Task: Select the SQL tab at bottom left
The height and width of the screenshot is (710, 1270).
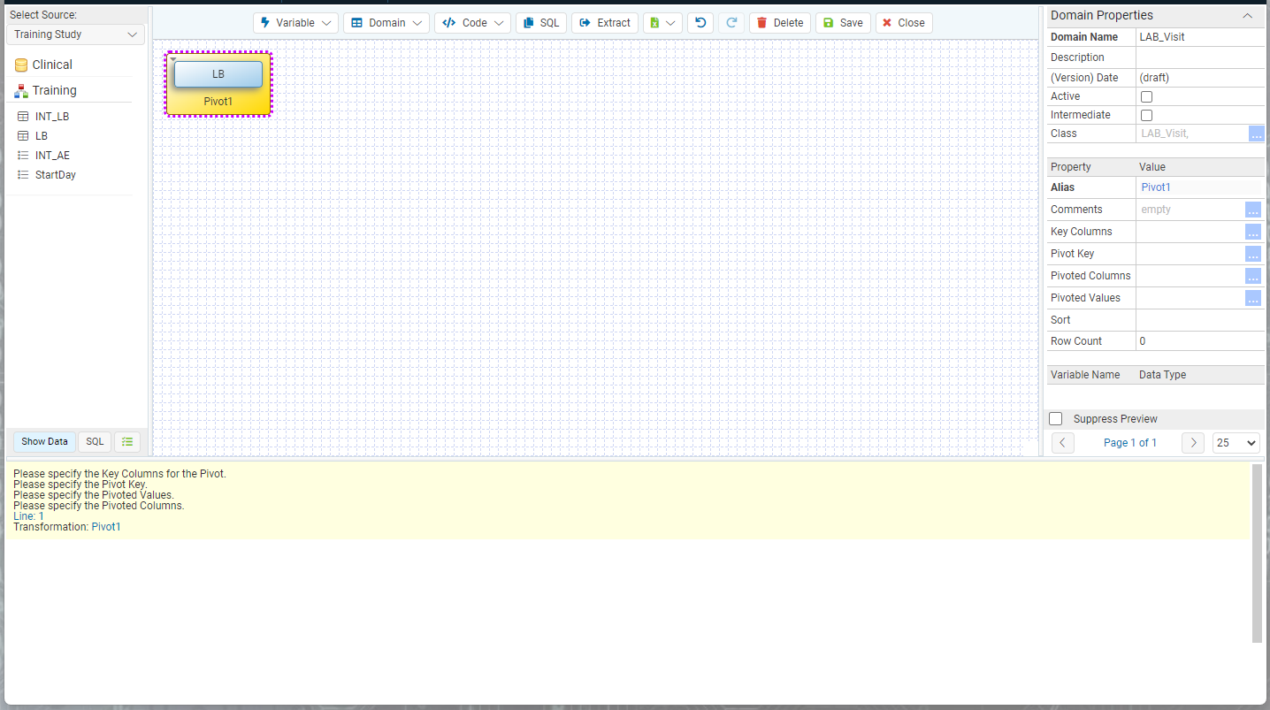Action: tap(95, 441)
